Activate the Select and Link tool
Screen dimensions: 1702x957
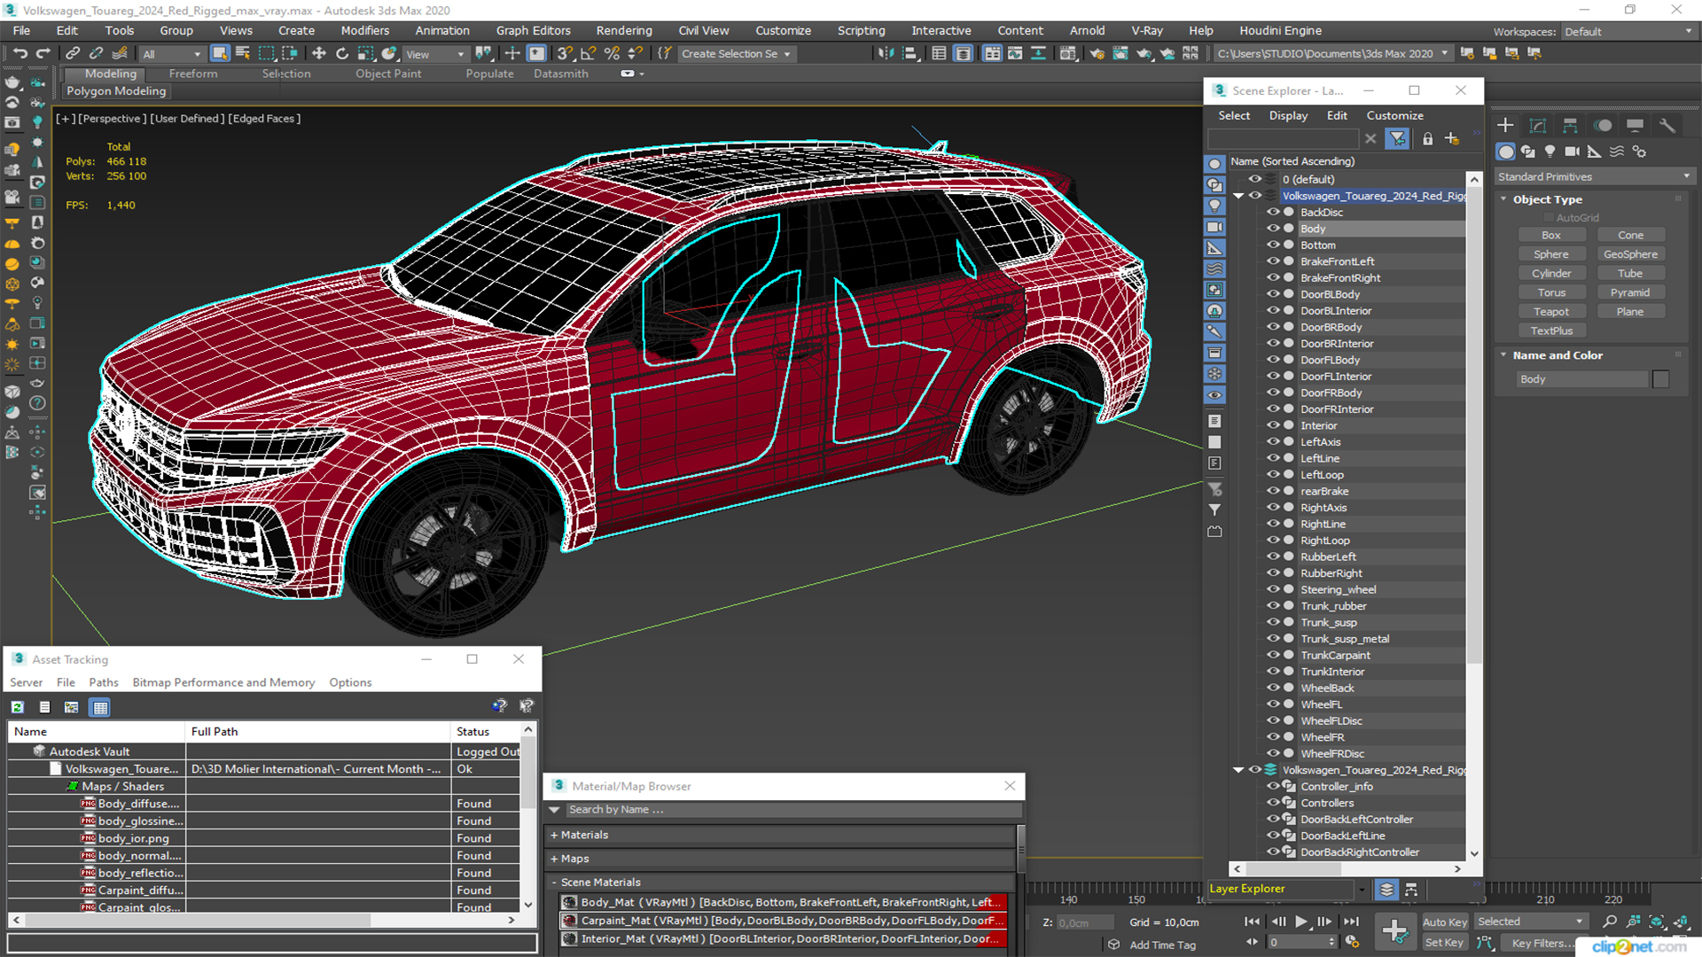click(74, 54)
